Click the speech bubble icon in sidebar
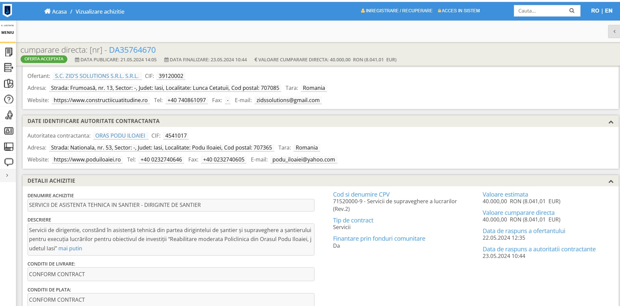 click(9, 162)
